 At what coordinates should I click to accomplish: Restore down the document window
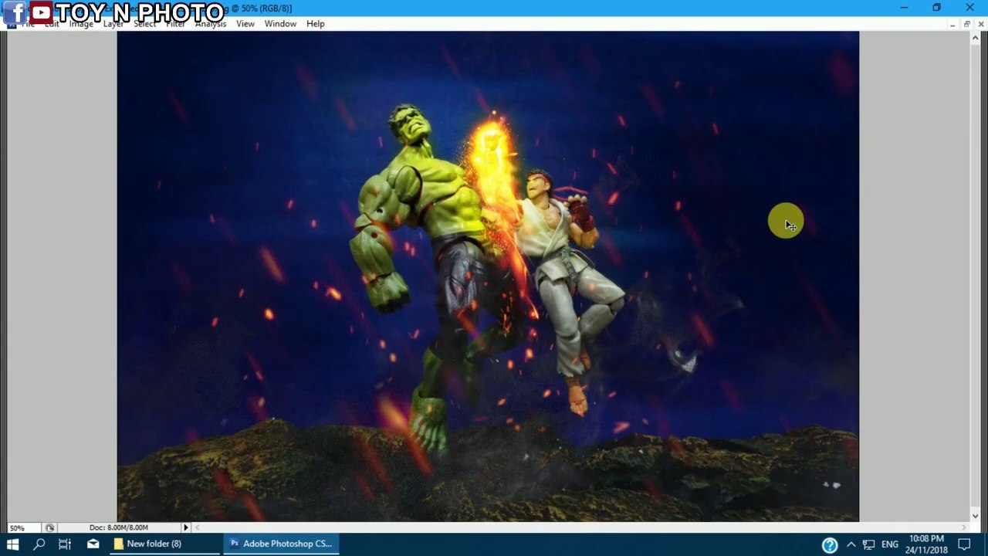966,25
